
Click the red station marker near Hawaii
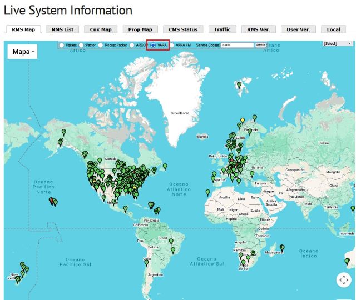[51, 200]
